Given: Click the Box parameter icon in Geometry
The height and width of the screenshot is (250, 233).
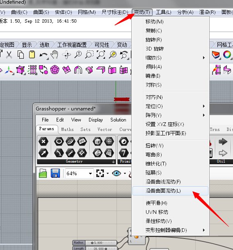Looking at the screenshot, I should pos(97,141).
